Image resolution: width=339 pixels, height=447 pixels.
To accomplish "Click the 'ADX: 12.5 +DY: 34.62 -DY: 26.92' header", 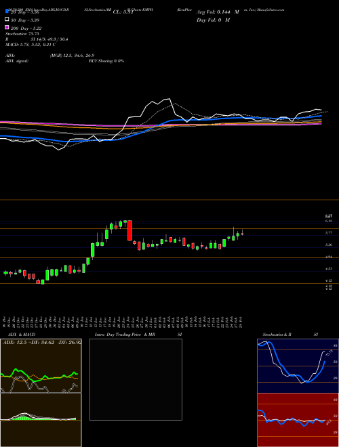I will pos(41,342).
